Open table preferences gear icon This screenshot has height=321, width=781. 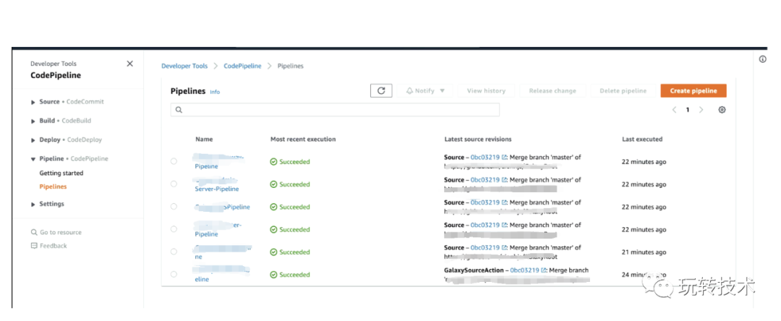pos(722,110)
